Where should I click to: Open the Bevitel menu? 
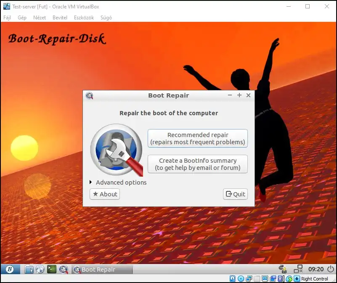[x=60, y=18]
